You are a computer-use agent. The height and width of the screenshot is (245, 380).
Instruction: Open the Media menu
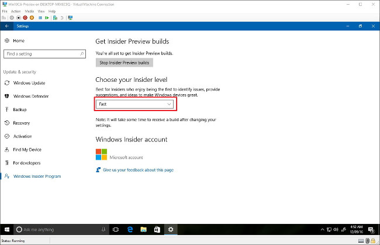[29, 11]
